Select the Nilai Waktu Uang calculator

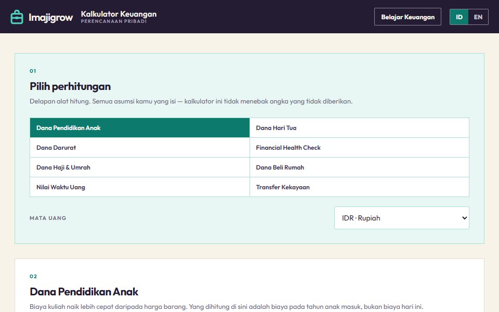140,187
